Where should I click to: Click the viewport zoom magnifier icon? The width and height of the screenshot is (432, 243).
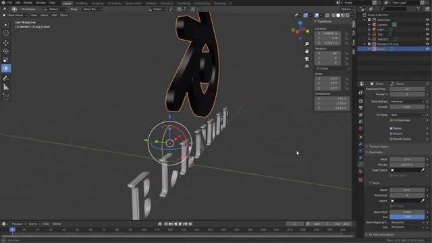click(x=306, y=44)
